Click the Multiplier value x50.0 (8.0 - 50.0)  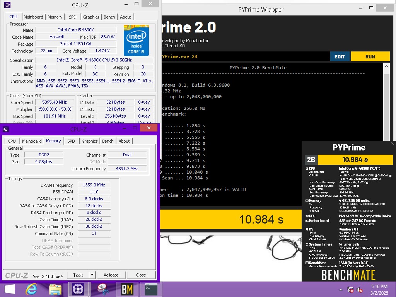pos(55,109)
